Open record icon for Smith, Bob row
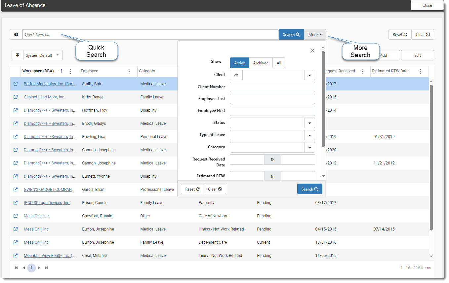 (x=16, y=84)
